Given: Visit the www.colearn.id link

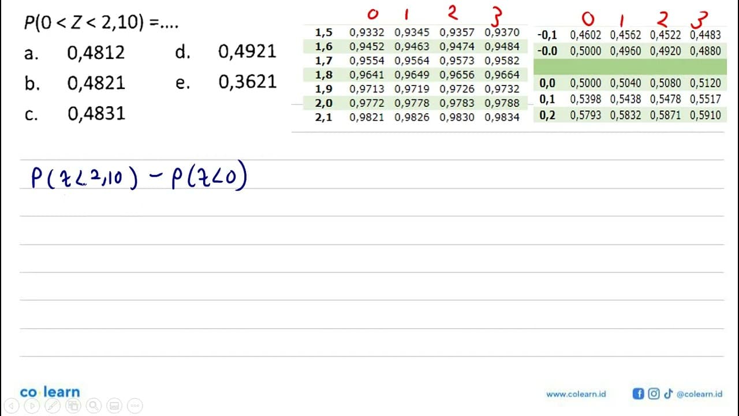Looking at the screenshot, I should point(576,394).
